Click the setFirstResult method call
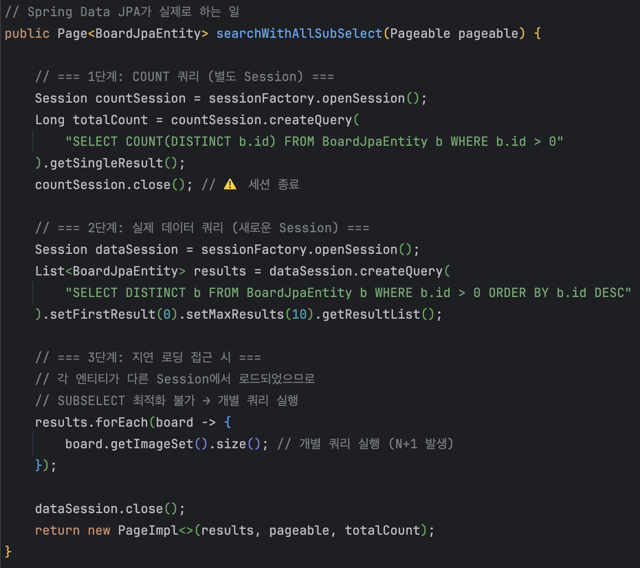This screenshot has width=640, height=568. [103, 315]
